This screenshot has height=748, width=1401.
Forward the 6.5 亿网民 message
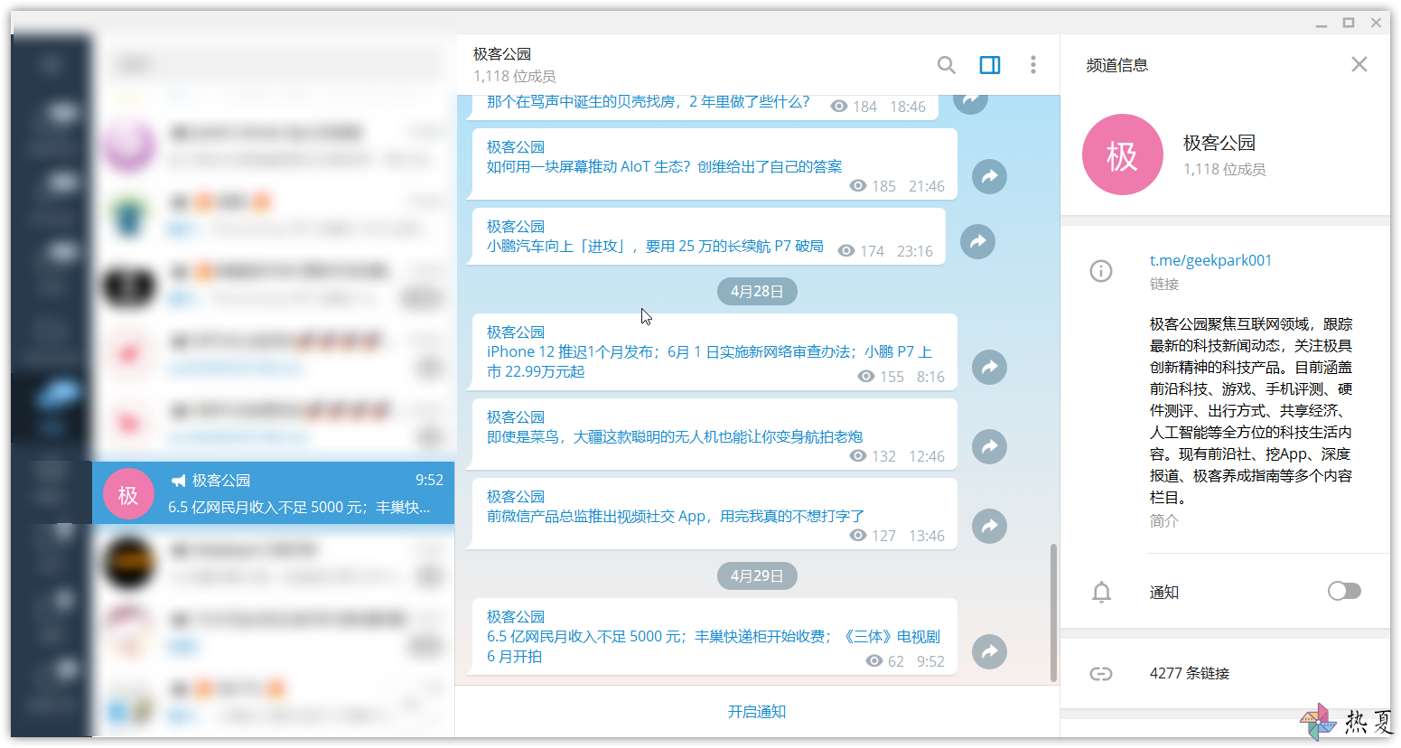pyautogui.click(x=989, y=651)
